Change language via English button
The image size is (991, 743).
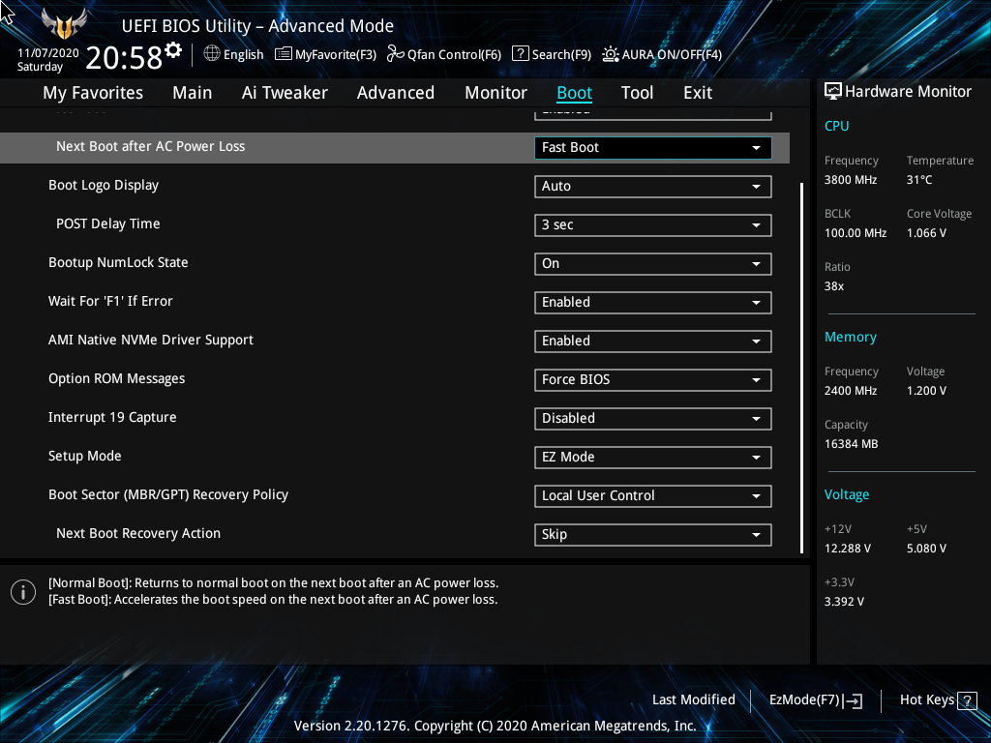tap(234, 54)
